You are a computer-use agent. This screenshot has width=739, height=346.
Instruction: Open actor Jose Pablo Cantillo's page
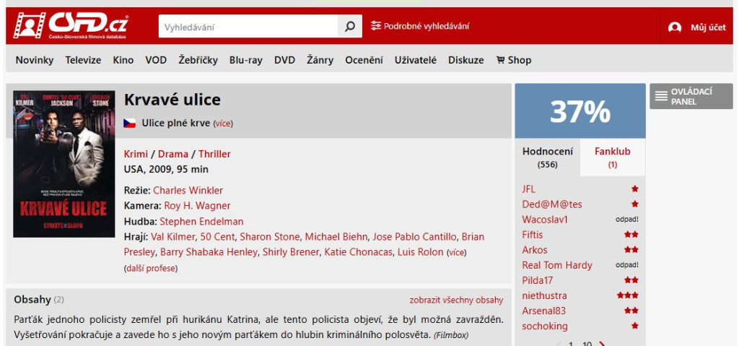(x=415, y=236)
